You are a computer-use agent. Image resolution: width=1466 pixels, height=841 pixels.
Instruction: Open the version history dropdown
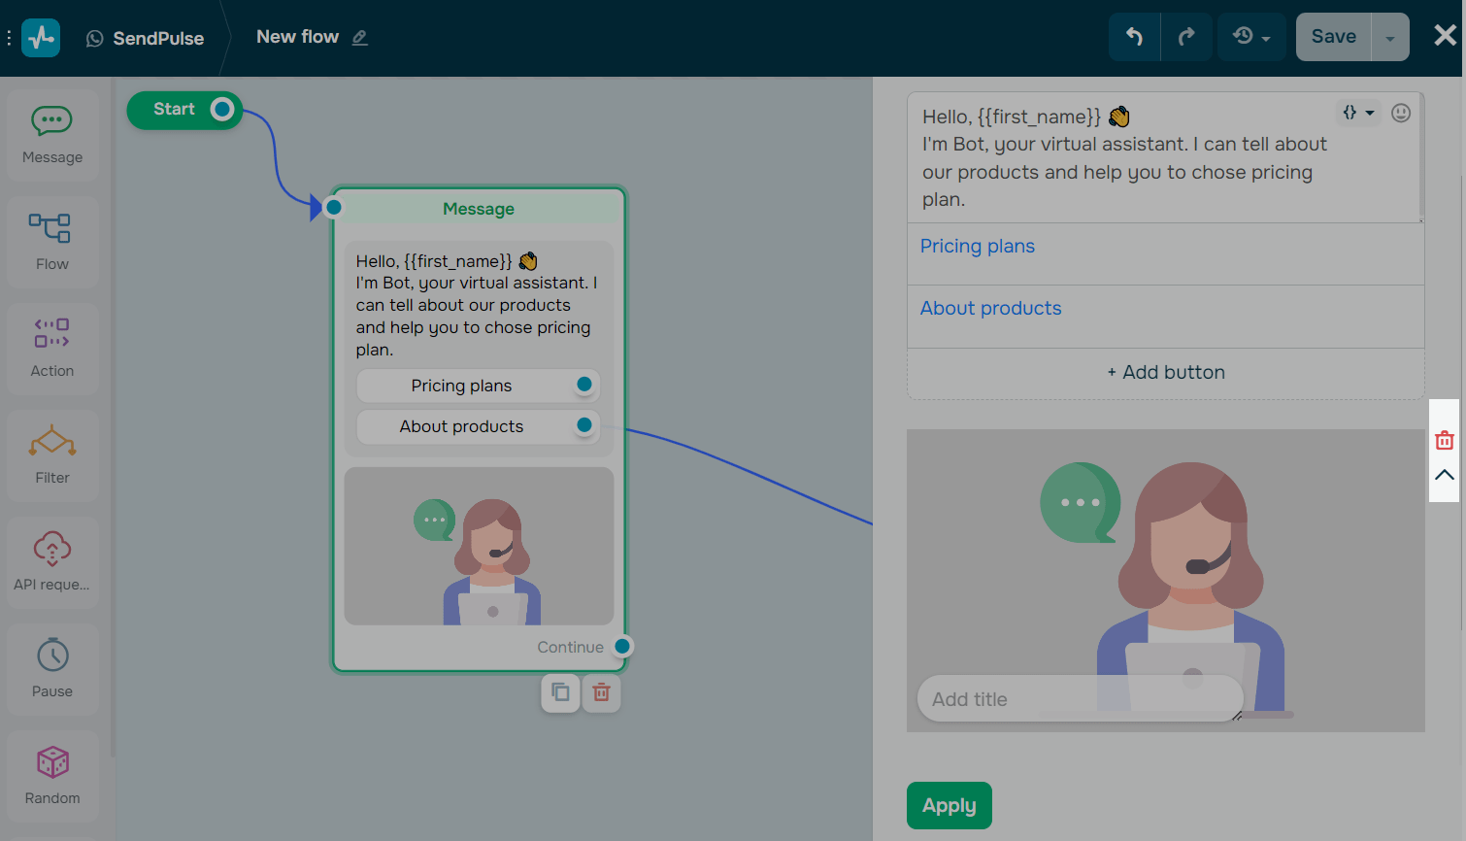tap(1251, 36)
